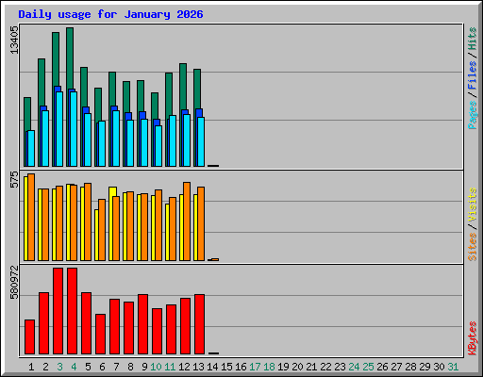Click green day 4 axis label
The image size is (483, 377).
point(74,367)
